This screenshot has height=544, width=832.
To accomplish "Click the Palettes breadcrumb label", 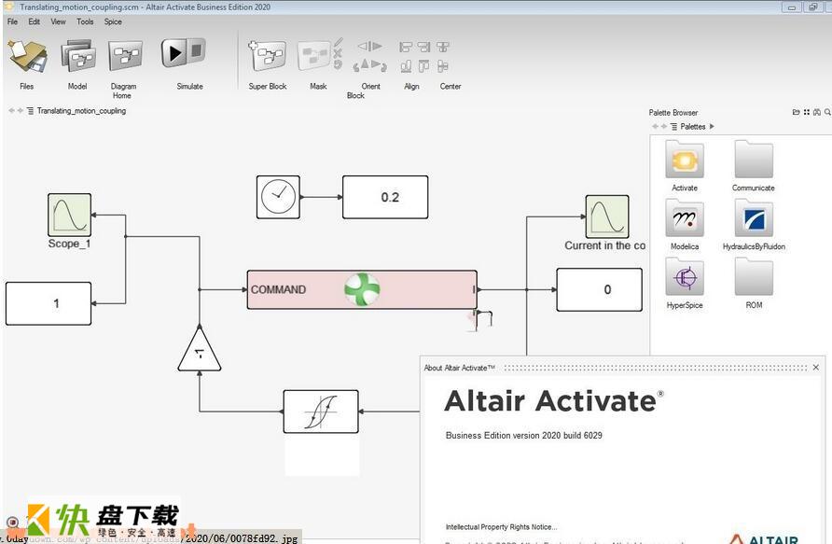I will click(x=693, y=126).
